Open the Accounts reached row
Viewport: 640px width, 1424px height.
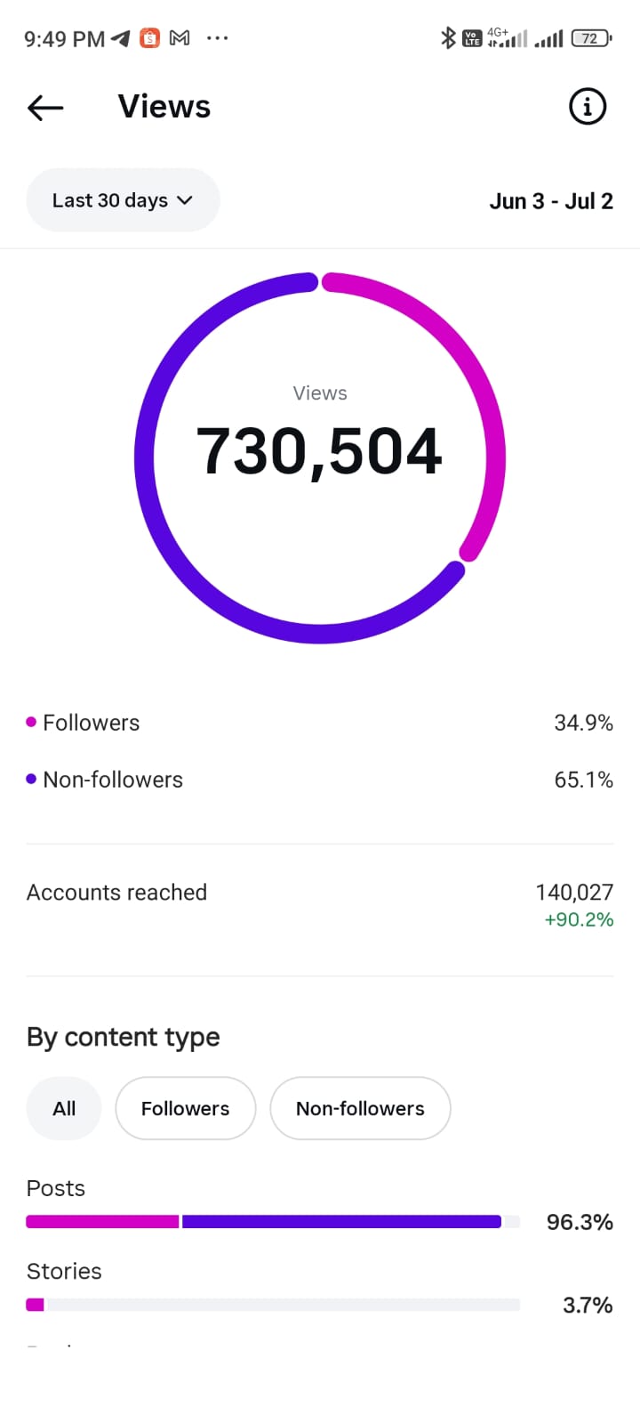pyautogui.click(x=320, y=905)
